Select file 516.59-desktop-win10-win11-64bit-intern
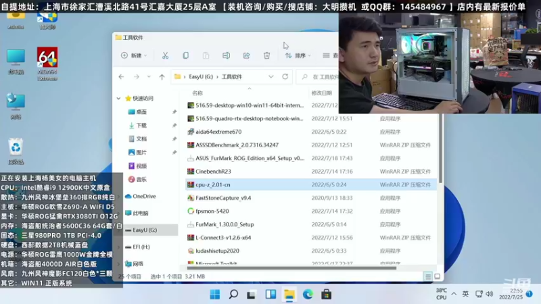Viewport: 541px width, 304px height. pyautogui.click(x=250, y=105)
